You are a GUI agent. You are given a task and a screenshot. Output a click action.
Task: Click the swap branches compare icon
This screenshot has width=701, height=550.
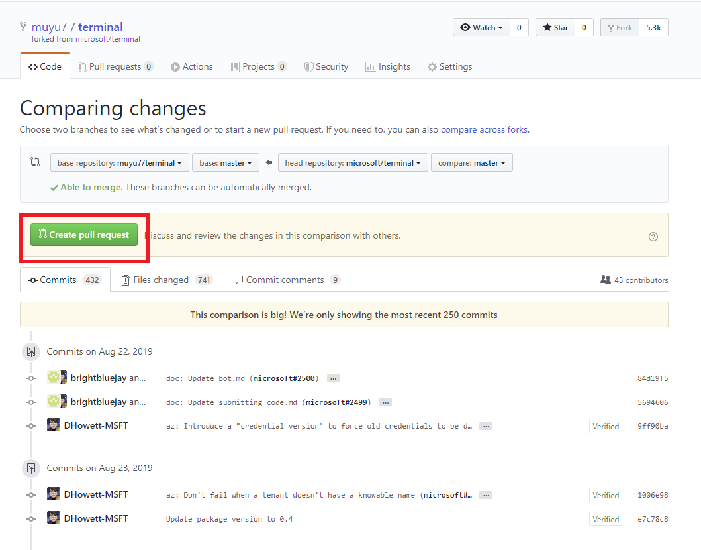35,162
